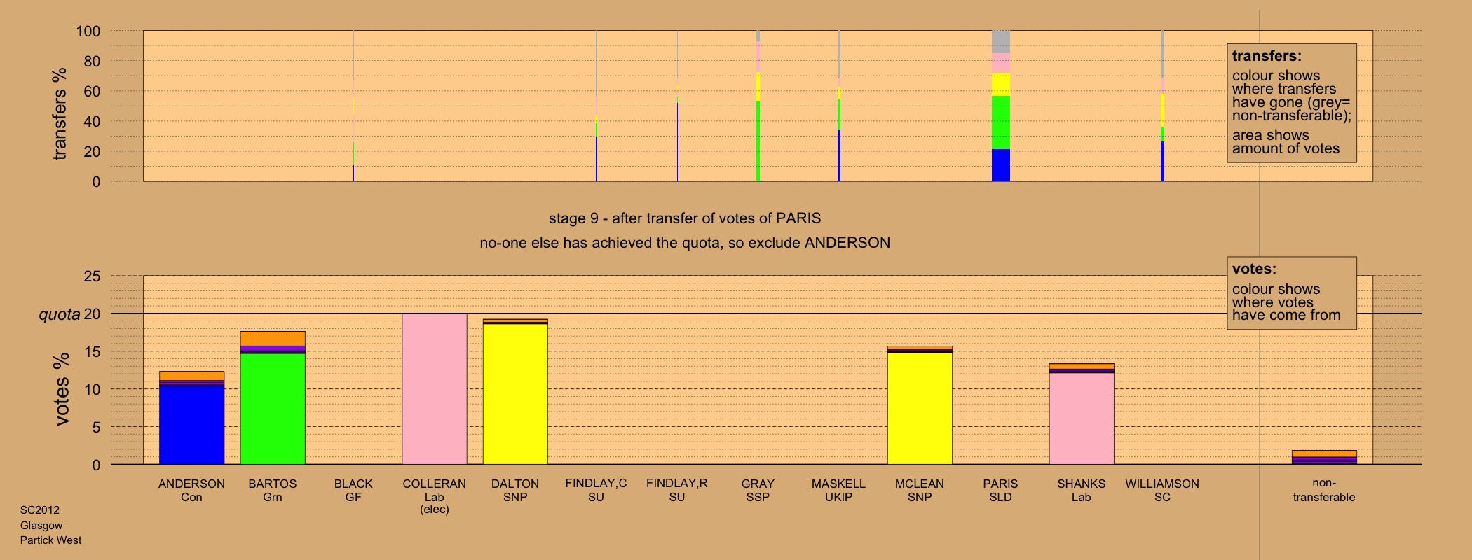The height and width of the screenshot is (560, 1472).
Task: Click DALTON's yellow vote bar
Action: pyautogui.click(x=515, y=393)
